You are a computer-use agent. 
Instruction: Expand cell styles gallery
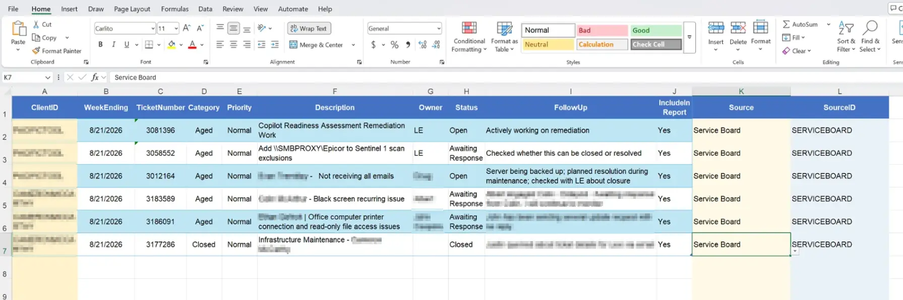(x=689, y=37)
